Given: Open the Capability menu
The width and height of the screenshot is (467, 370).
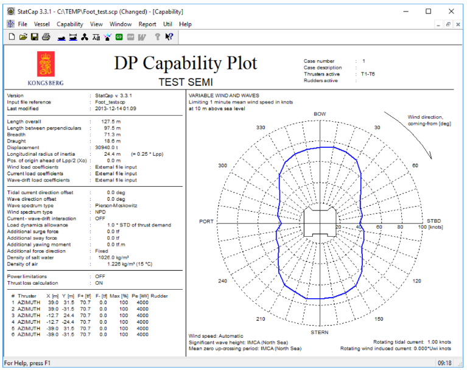Looking at the screenshot, I should coord(70,24).
